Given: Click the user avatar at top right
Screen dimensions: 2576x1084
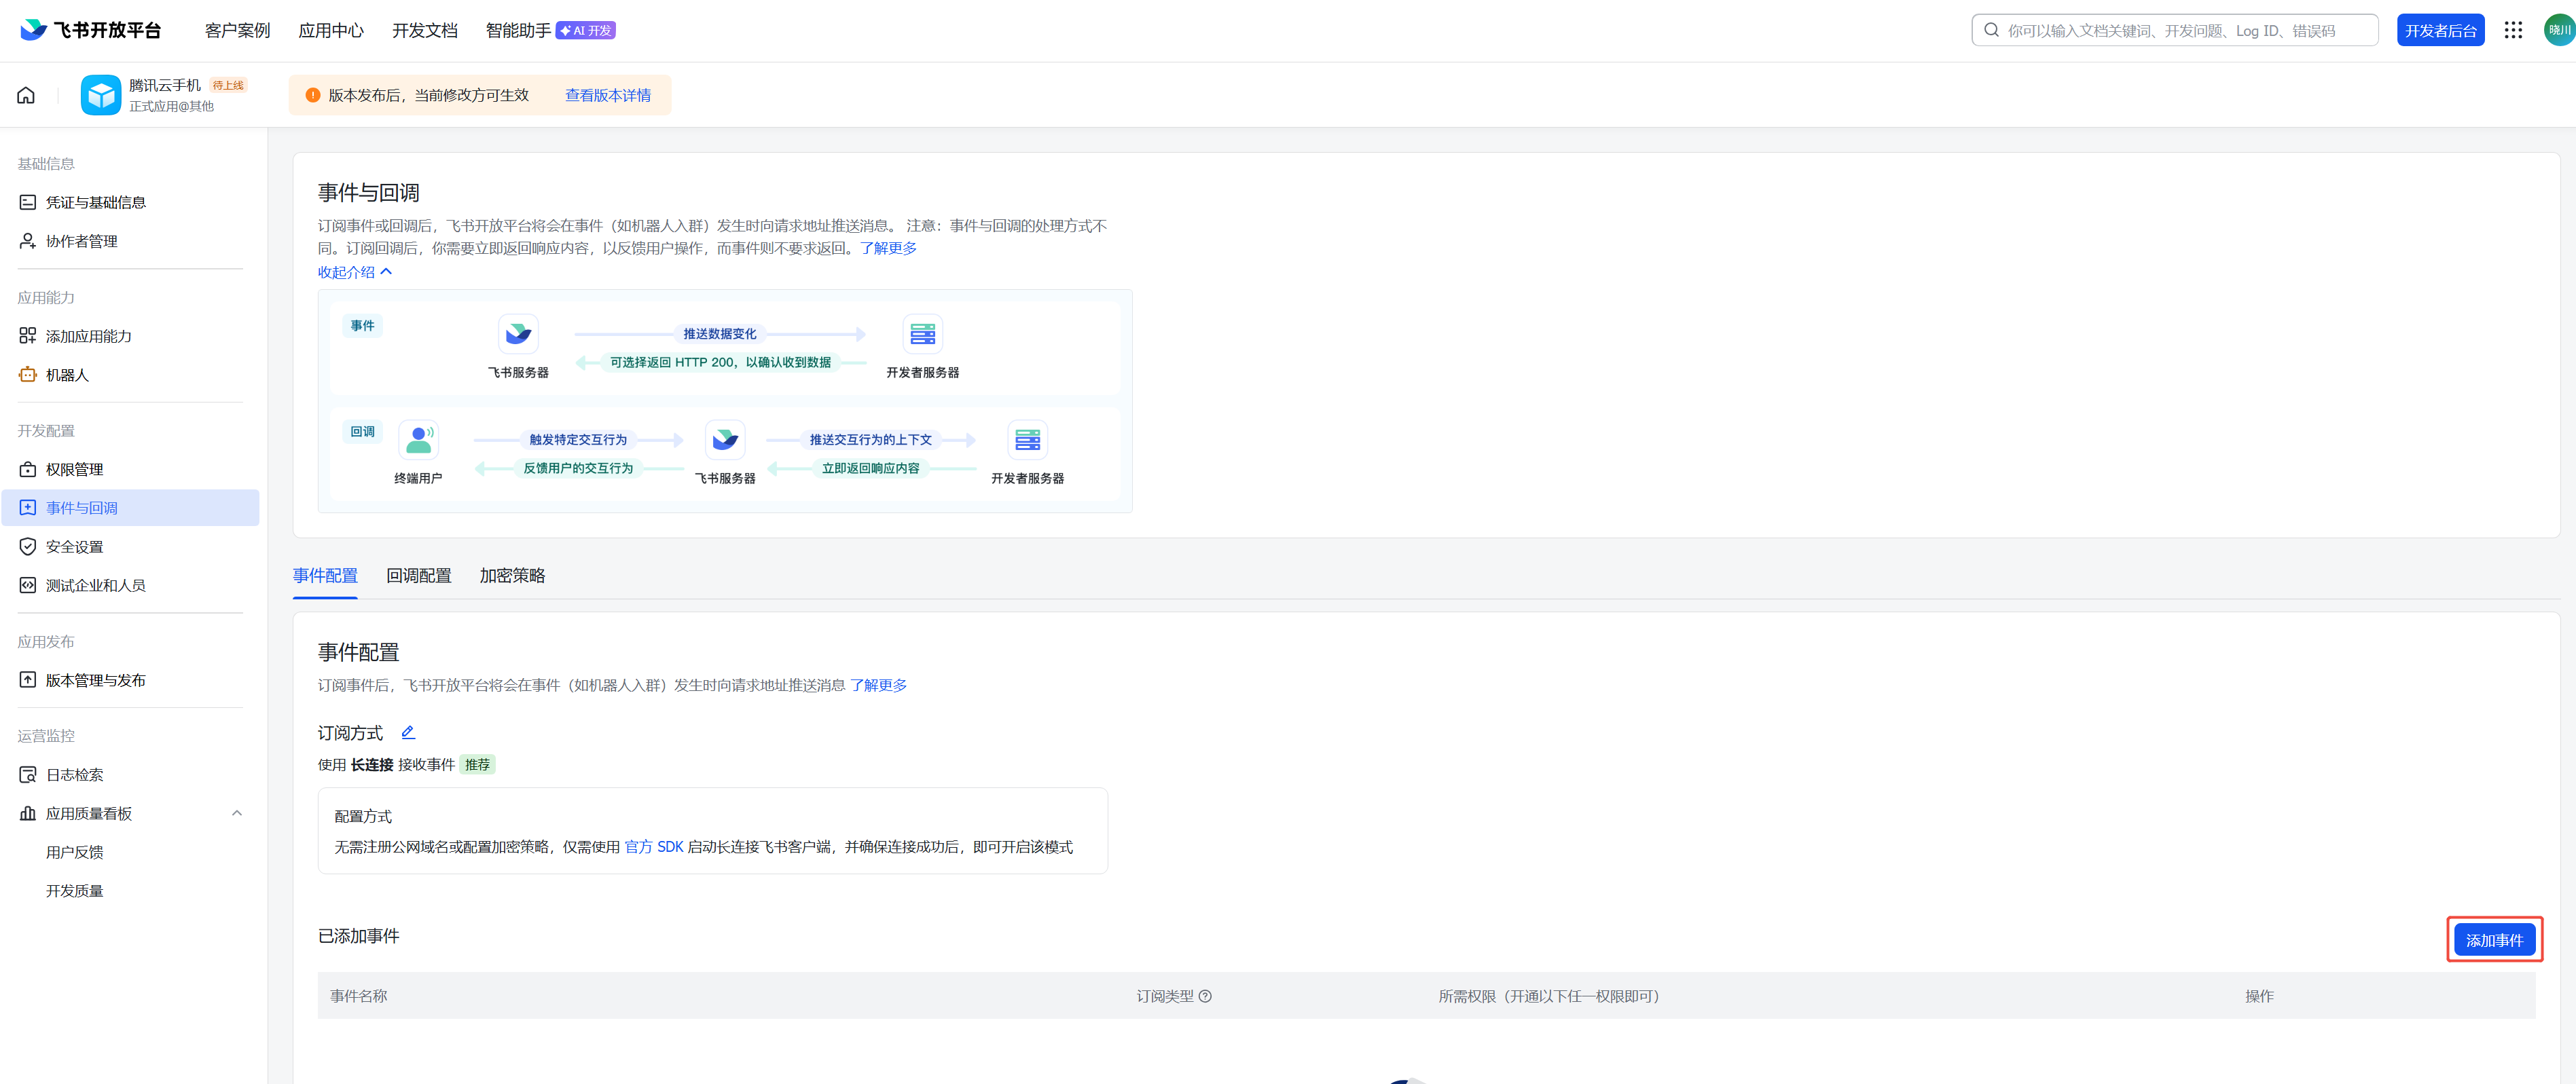Looking at the screenshot, I should (x=2558, y=30).
